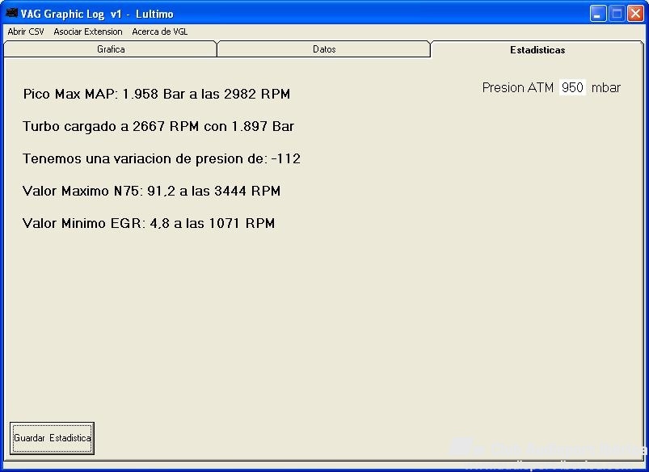Click the 'mbar' unit label

[x=606, y=87]
